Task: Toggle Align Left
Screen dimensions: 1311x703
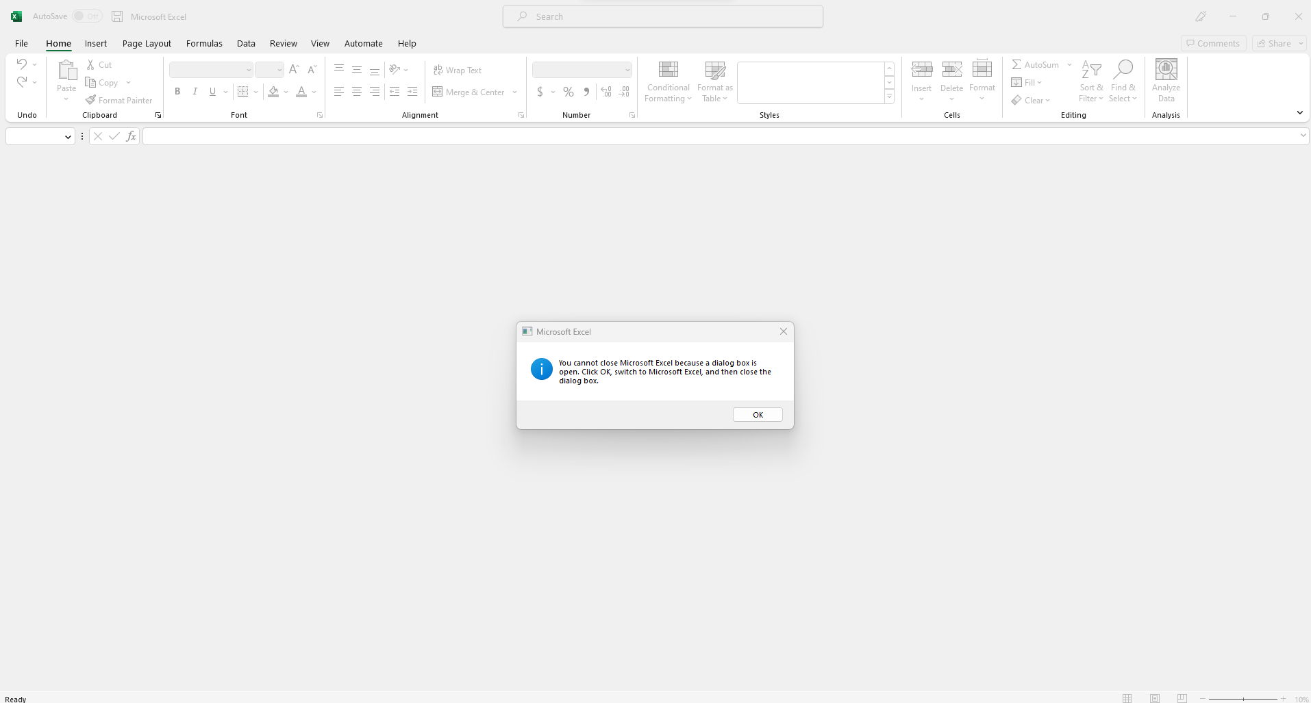Action: click(339, 91)
